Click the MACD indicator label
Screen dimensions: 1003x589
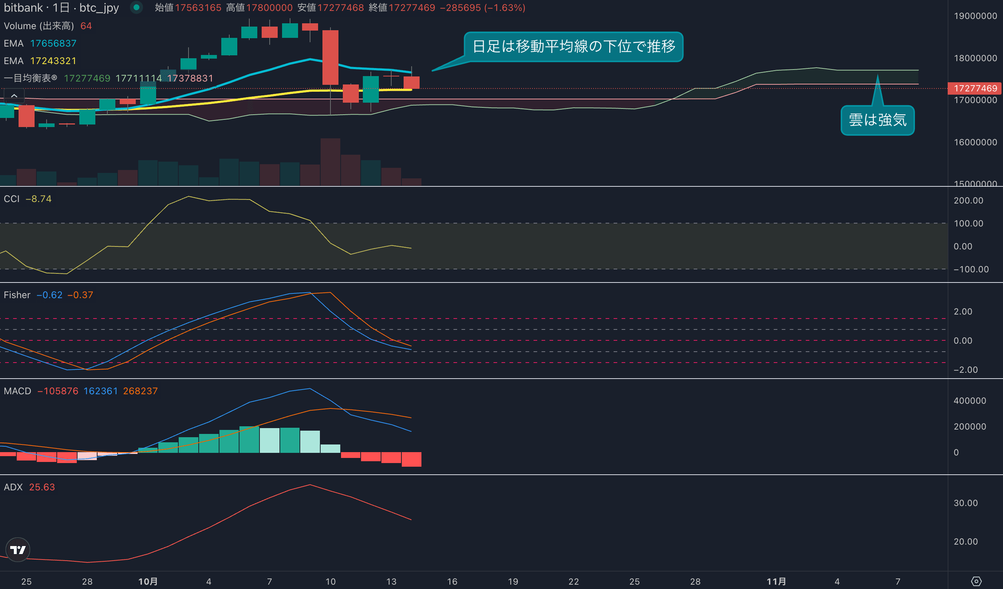[x=17, y=391]
